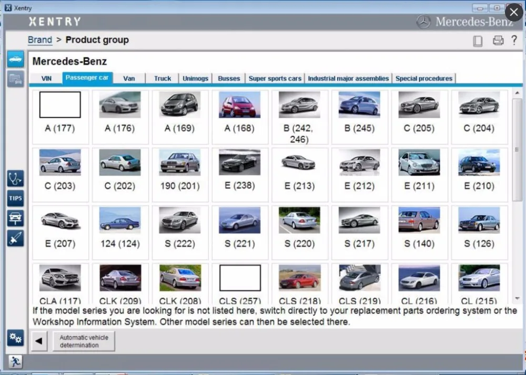Select model series S (217)

[x=360, y=232]
